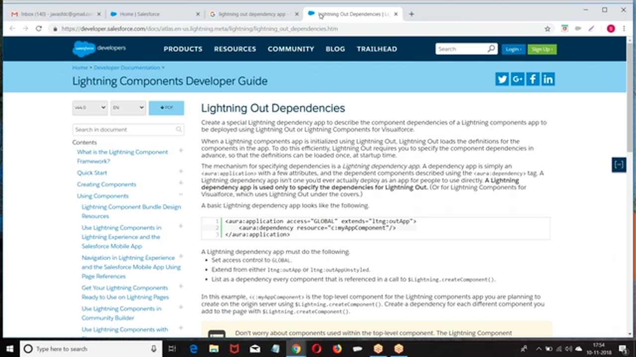Go to TRAILHEAD

pyautogui.click(x=377, y=49)
